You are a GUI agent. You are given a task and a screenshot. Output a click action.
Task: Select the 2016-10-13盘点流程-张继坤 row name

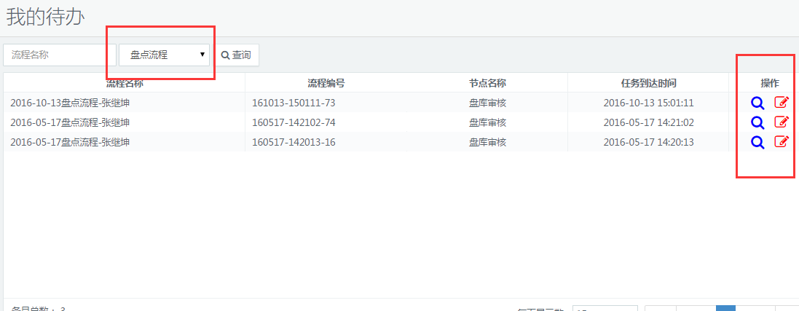tap(70, 103)
